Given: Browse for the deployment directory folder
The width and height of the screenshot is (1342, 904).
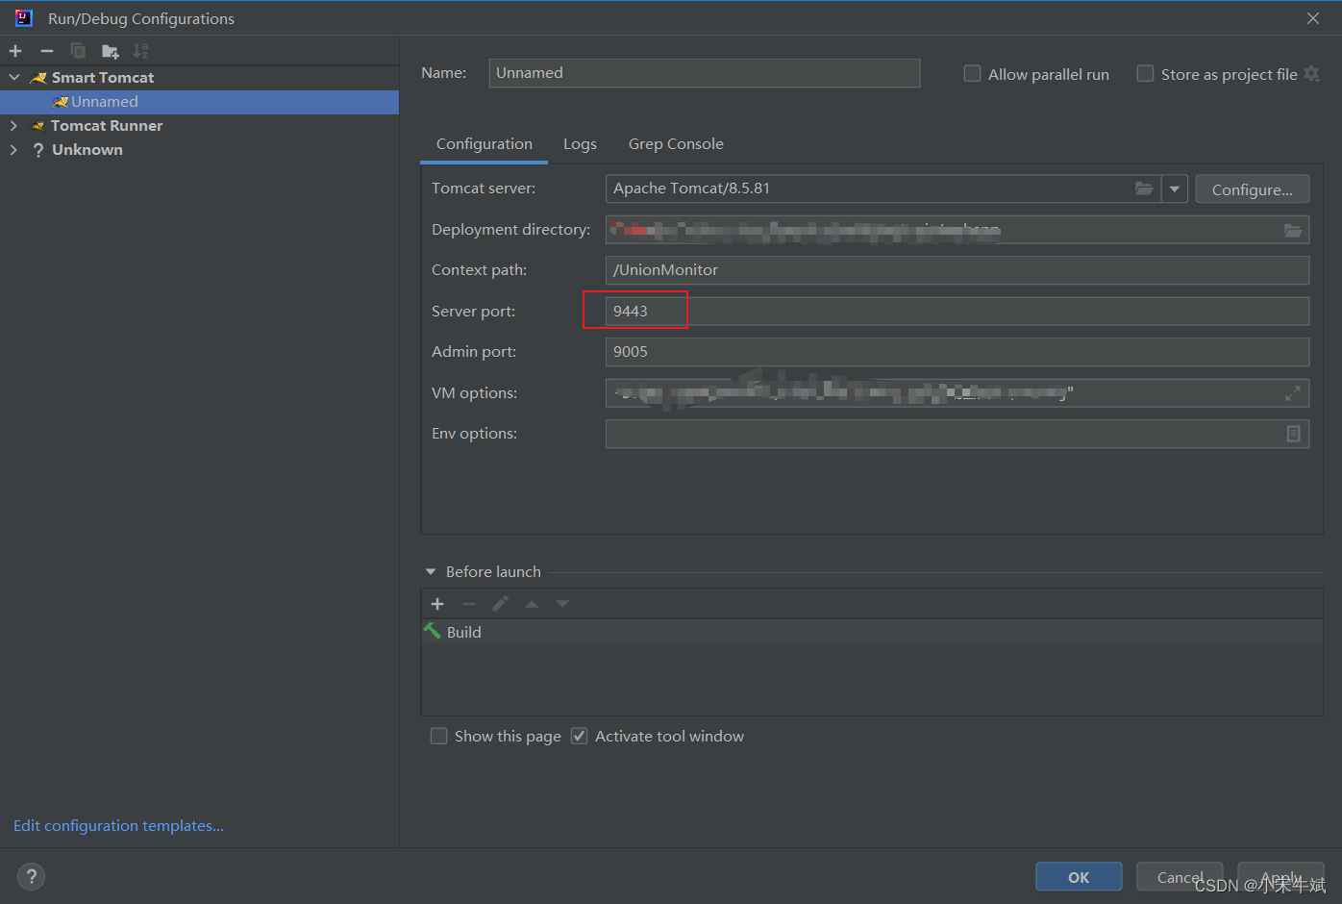Looking at the screenshot, I should 1293,230.
